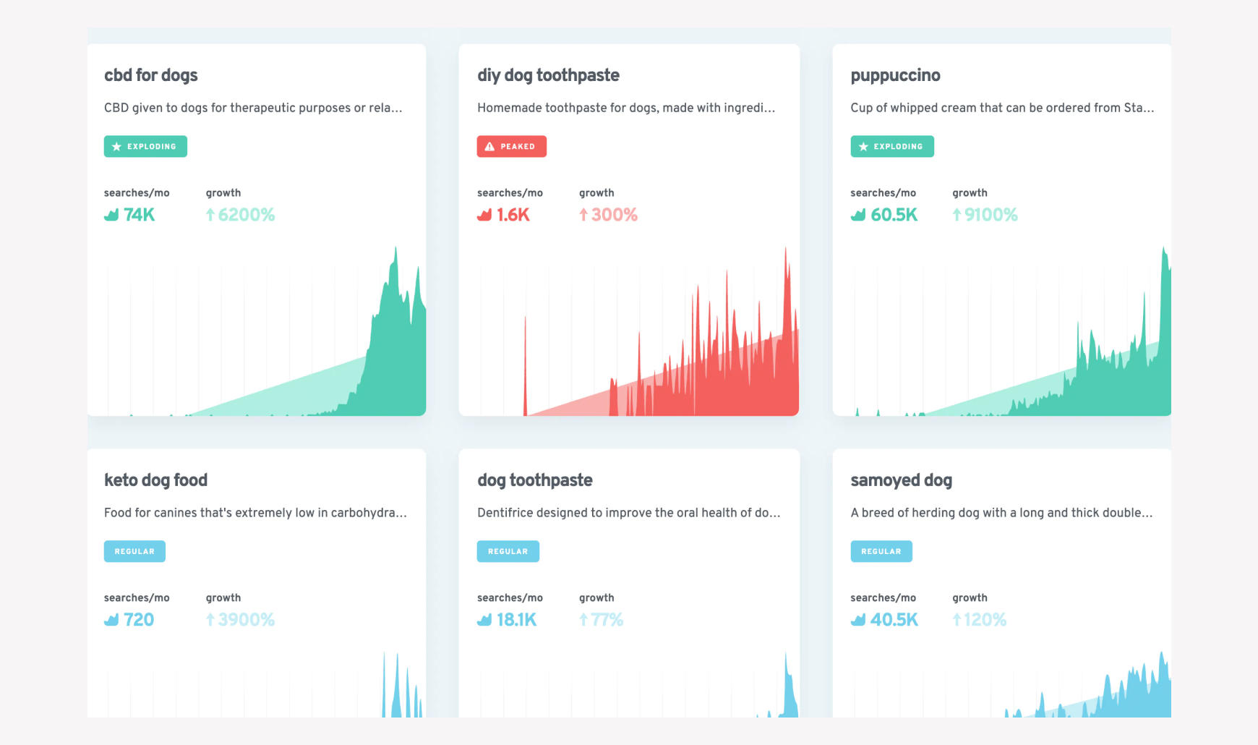1258x745 pixels.
Task: Click the chart icon beside 60.5K
Action: pyautogui.click(x=858, y=215)
